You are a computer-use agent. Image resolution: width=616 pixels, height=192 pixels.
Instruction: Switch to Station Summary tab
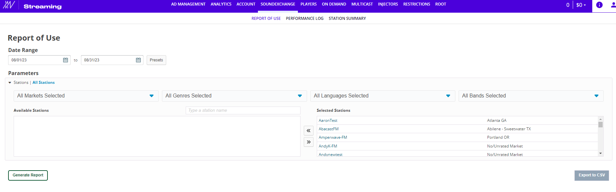point(347,19)
